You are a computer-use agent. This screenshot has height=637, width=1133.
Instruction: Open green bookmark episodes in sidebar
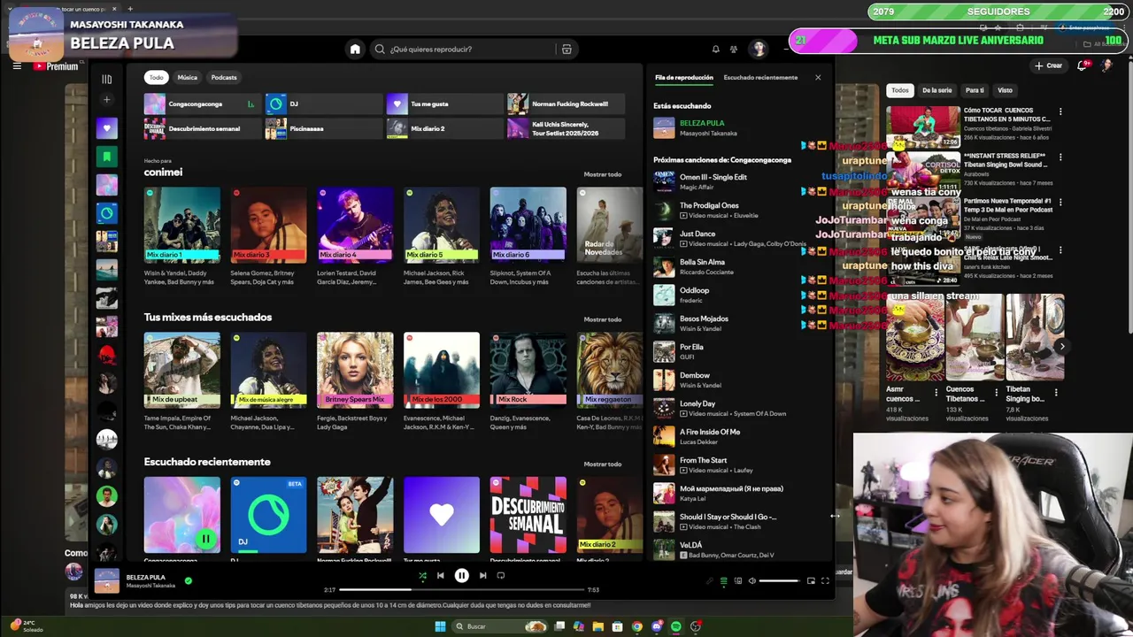click(x=107, y=157)
